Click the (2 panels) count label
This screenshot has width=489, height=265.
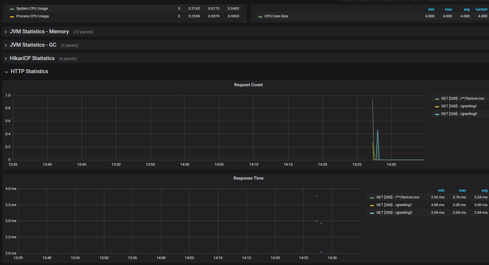pyautogui.click(x=69, y=45)
